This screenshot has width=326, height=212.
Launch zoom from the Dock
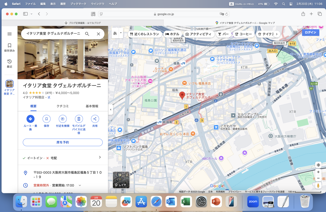click(x=253, y=202)
